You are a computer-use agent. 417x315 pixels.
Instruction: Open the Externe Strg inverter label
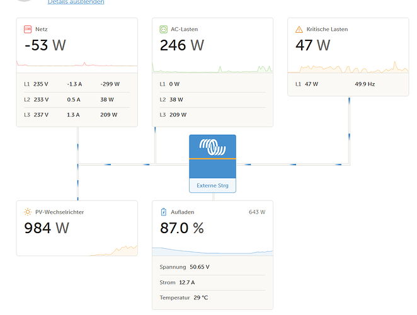point(212,185)
